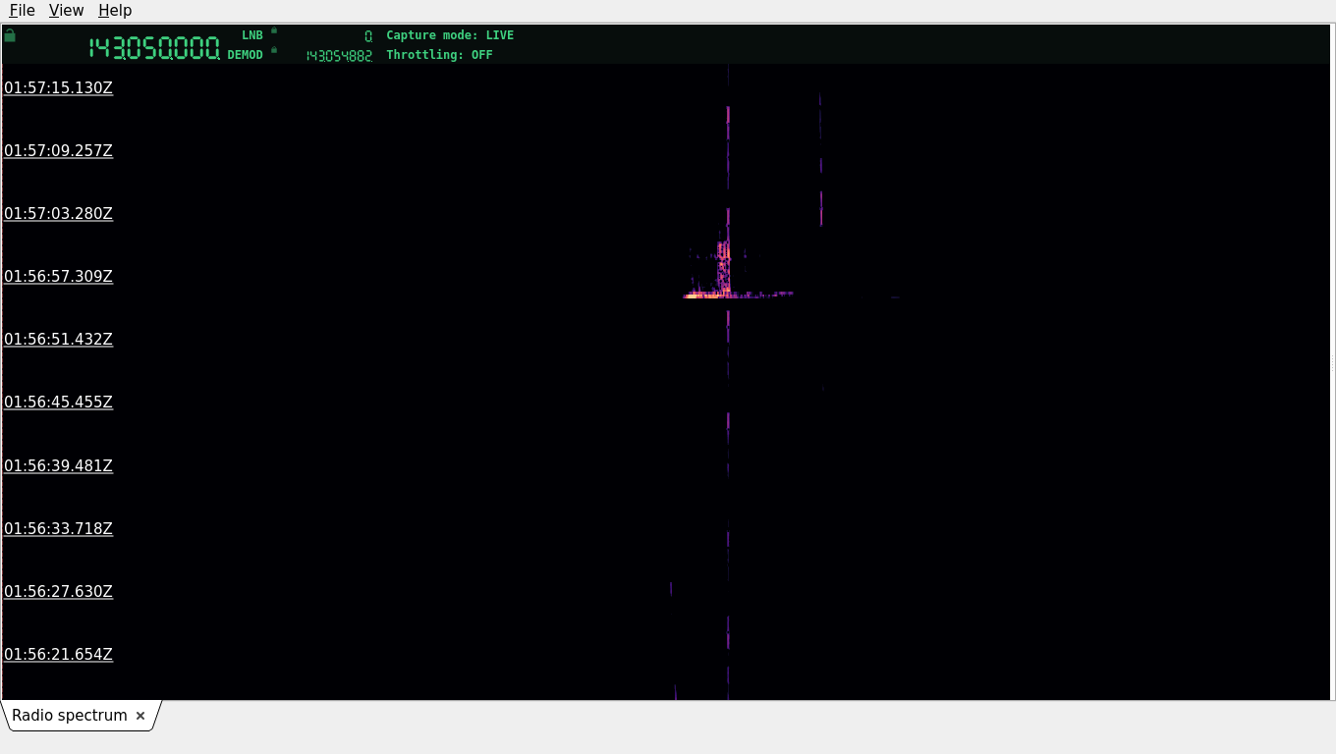1336x754 pixels.
Task: Click the main frequency display 143.050.000
Action: pos(154,48)
